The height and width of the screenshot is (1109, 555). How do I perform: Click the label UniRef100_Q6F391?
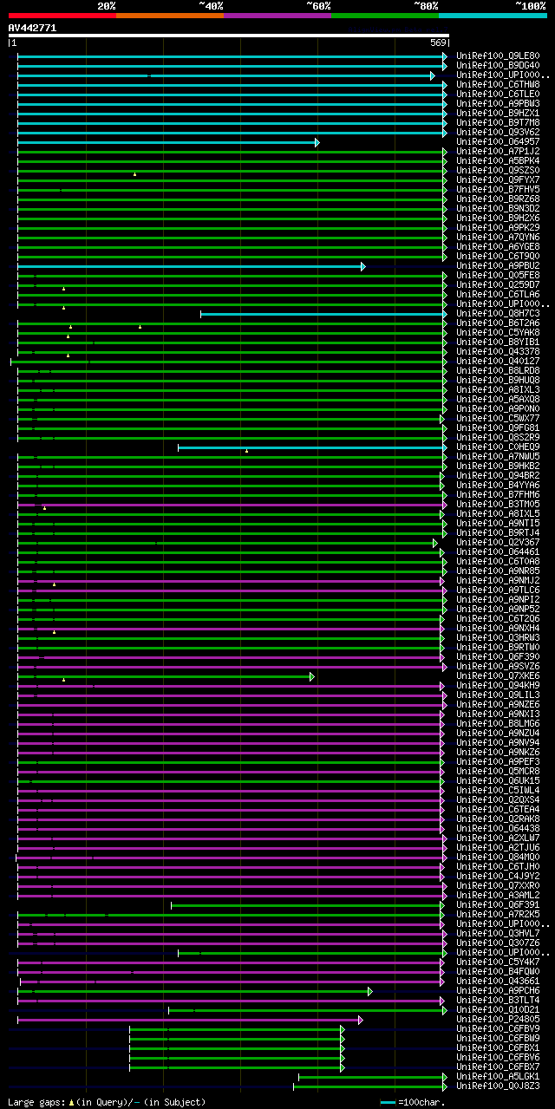(498, 905)
